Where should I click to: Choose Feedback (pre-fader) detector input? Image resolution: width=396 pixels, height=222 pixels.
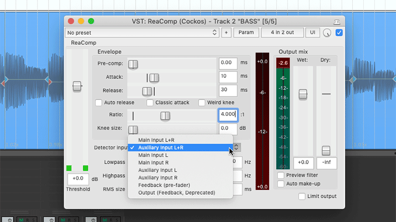[164, 185]
